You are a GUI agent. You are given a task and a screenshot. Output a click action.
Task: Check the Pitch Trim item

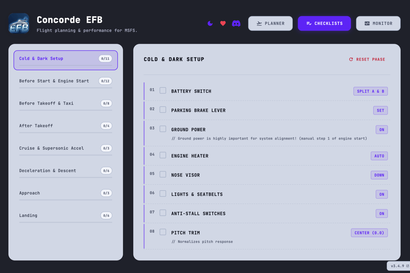(163, 232)
